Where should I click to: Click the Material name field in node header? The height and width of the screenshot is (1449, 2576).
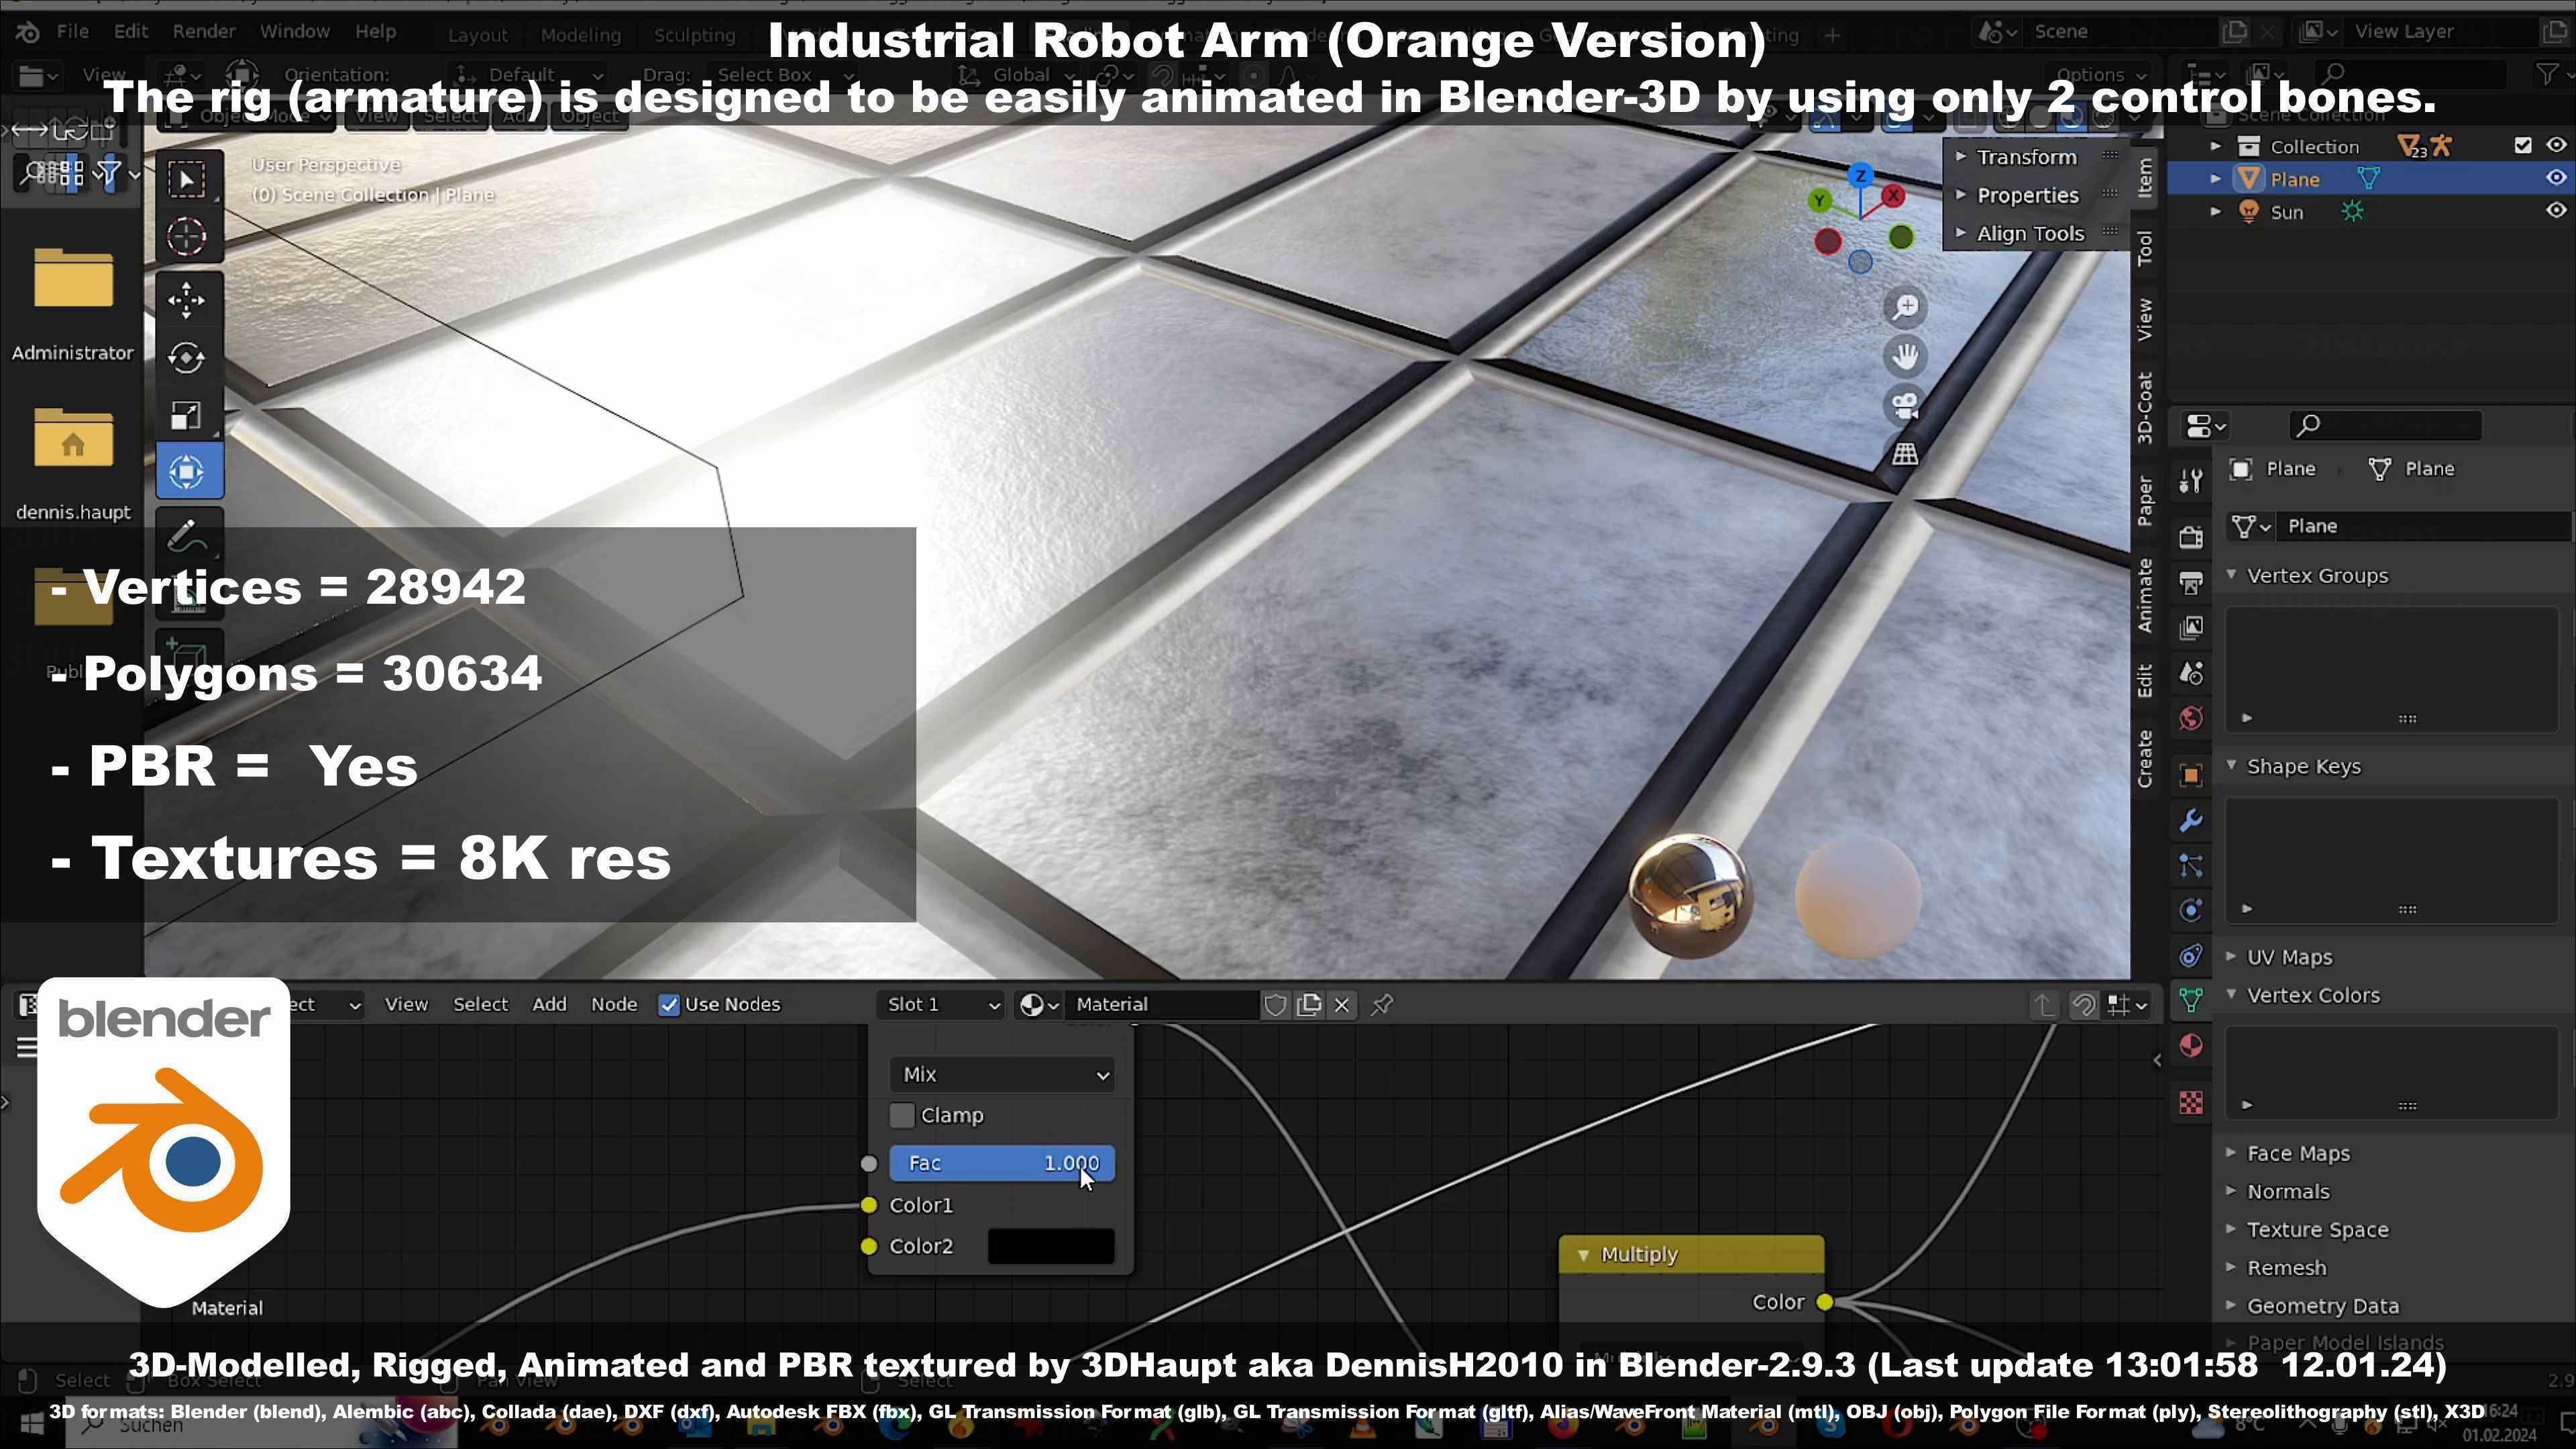1163,1005
